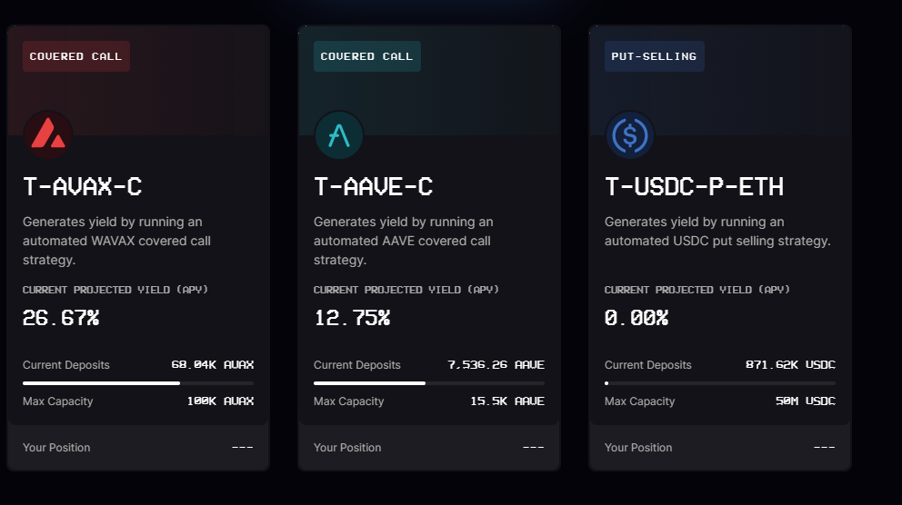The image size is (902, 505).
Task: Click the 68.04K AVAX current deposits figure
Action: 212,365
